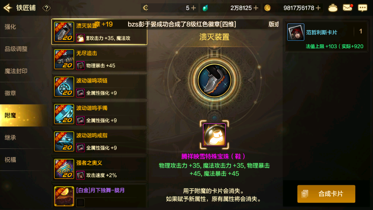Image resolution: width=373 pixels, height=210 pixels.
Task: Click the gold coin currency icon
Action: (268, 8)
